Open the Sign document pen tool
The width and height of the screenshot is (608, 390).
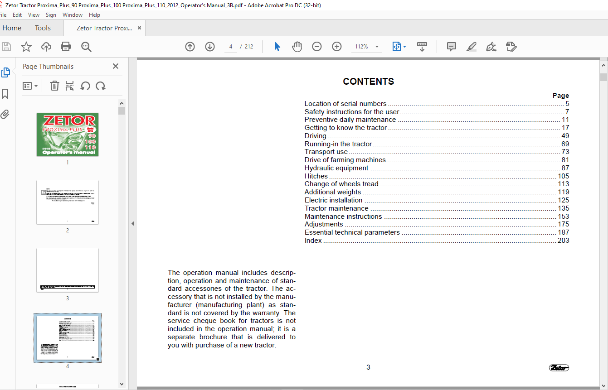pyautogui.click(x=491, y=47)
